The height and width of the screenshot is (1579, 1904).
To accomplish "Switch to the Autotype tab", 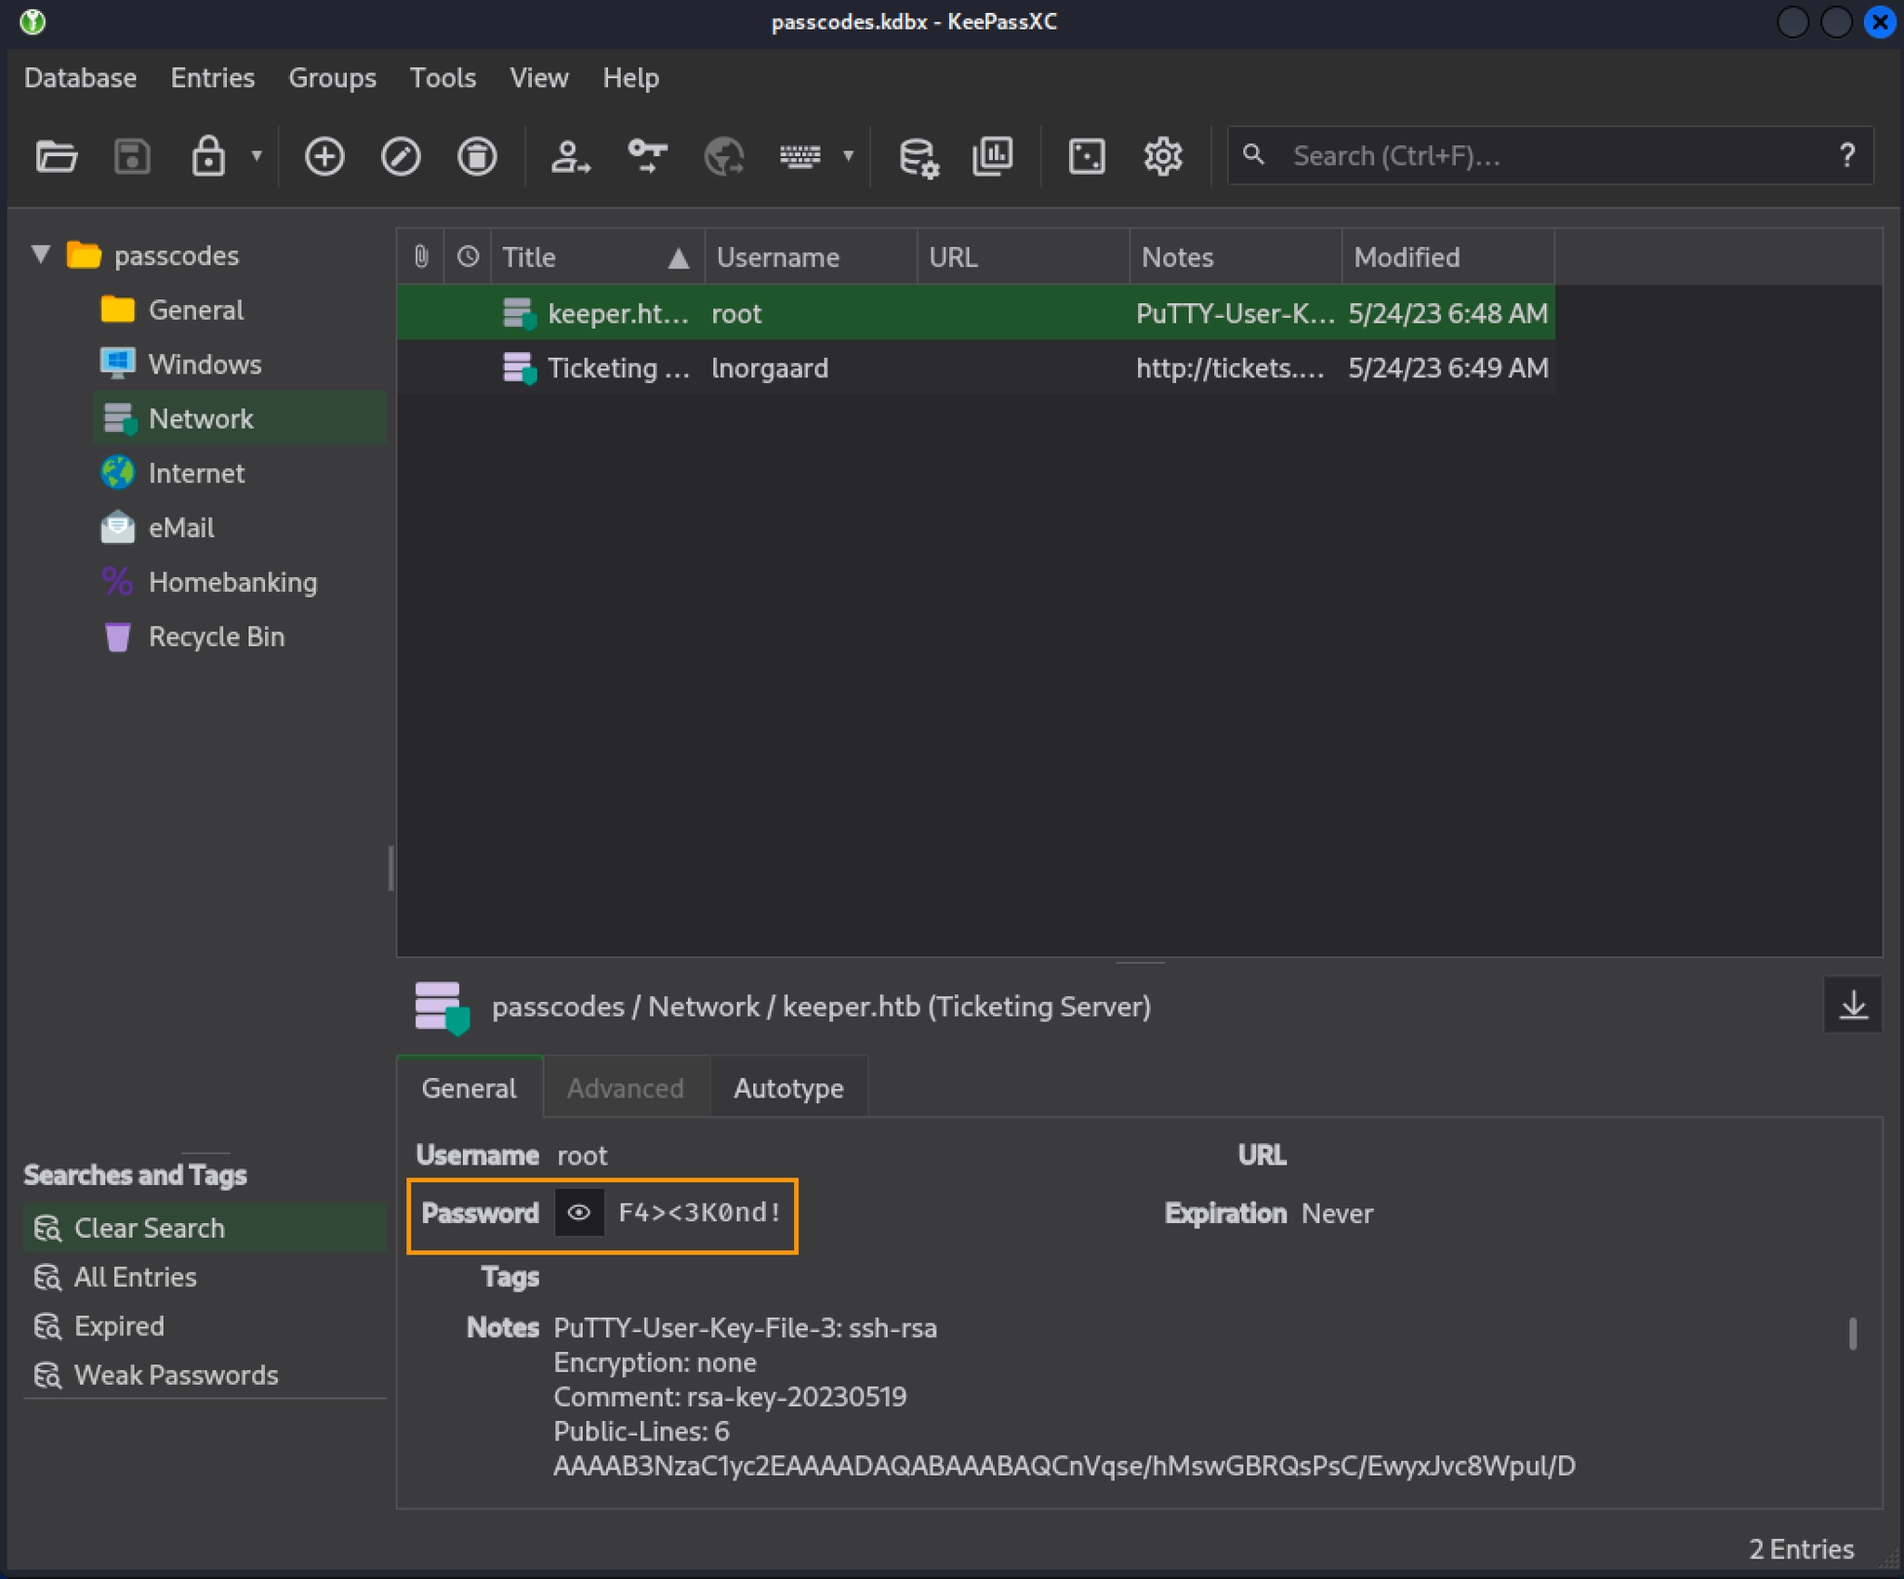I will click(x=788, y=1087).
